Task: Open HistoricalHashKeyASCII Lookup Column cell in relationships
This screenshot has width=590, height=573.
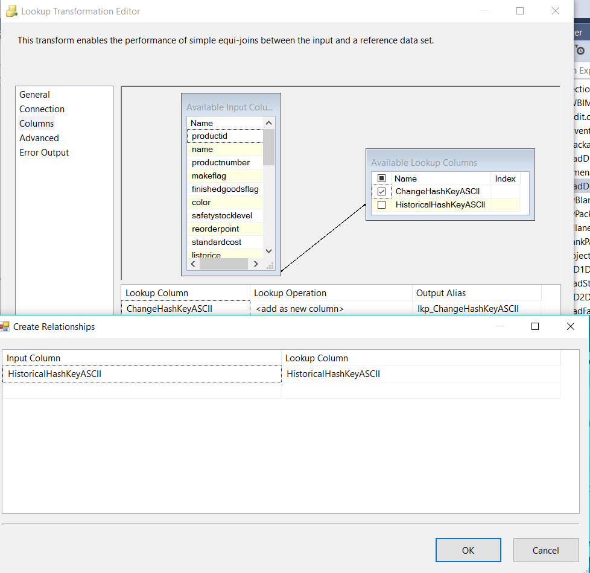Action: point(421,374)
